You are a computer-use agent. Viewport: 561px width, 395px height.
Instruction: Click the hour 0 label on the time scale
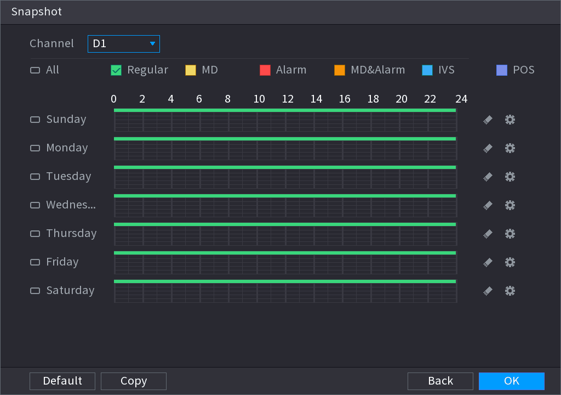[114, 99]
